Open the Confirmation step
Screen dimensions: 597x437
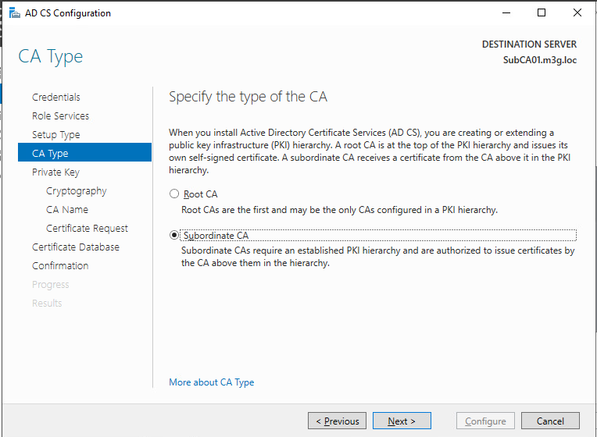tap(60, 266)
